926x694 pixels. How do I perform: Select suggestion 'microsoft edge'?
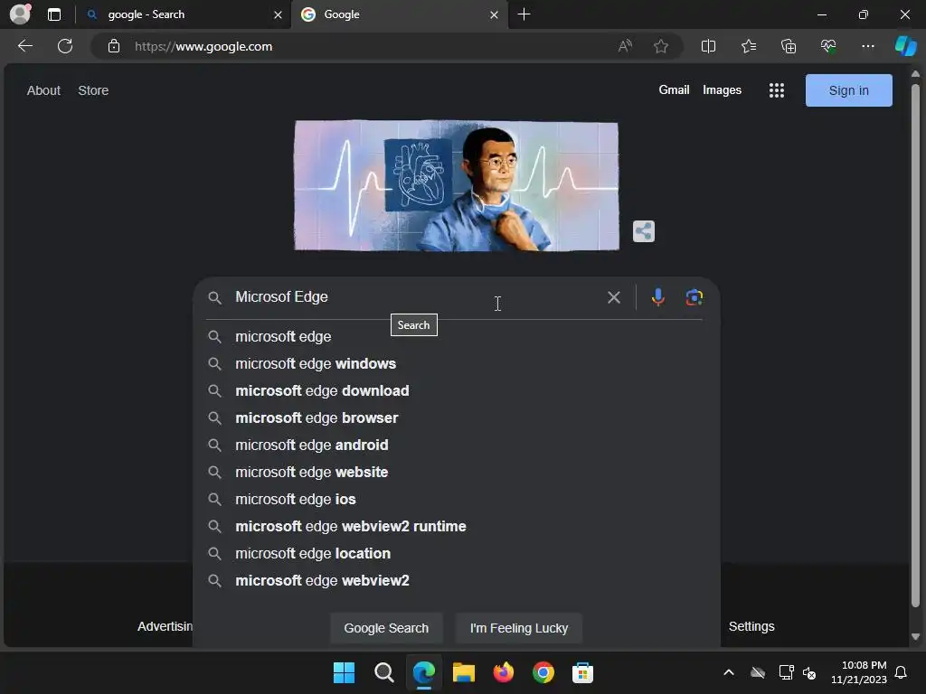(456, 336)
